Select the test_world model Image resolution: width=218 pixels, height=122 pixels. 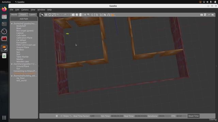pos(21,81)
